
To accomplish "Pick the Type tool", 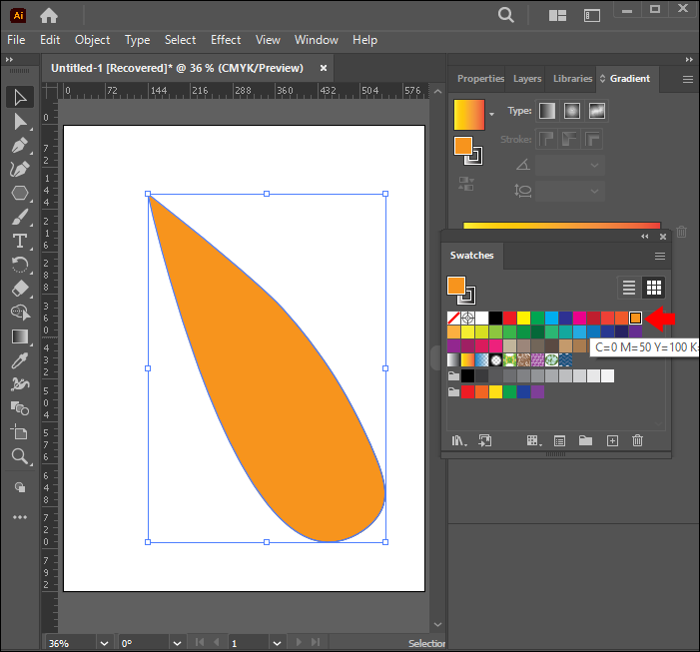I will (20, 241).
